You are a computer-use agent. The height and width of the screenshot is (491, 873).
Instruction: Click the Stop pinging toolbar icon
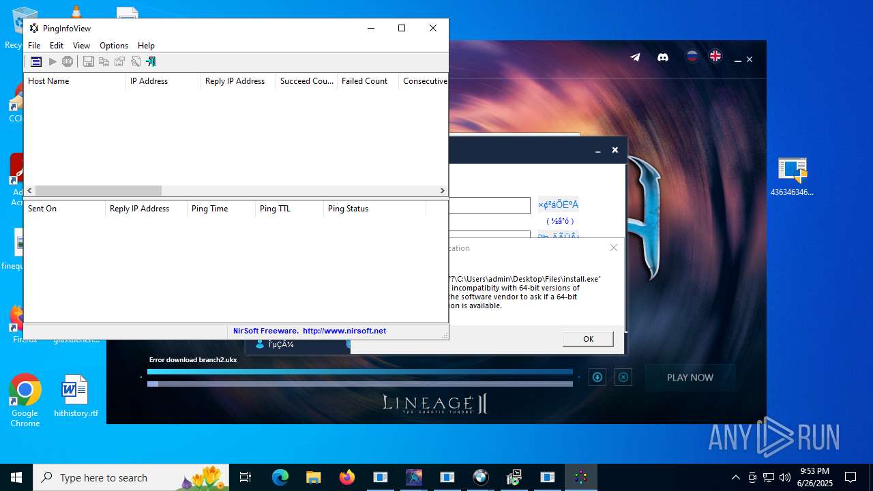tap(68, 61)
